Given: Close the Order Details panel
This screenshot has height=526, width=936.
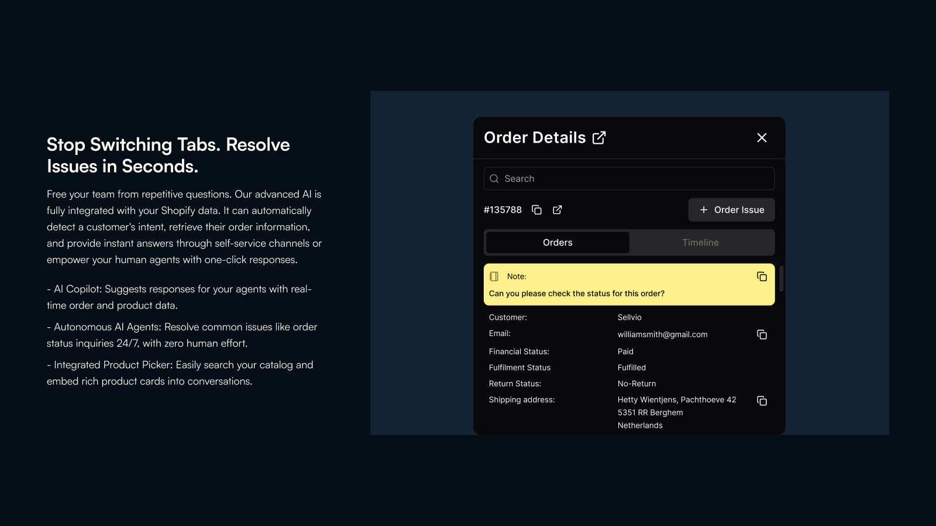Looking at the screenshot, I should click(x=762, y=138).
